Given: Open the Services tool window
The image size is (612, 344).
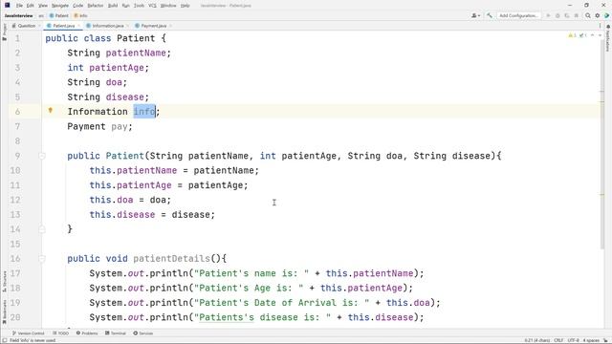Looking at the screenshot, I should (143, 333).
